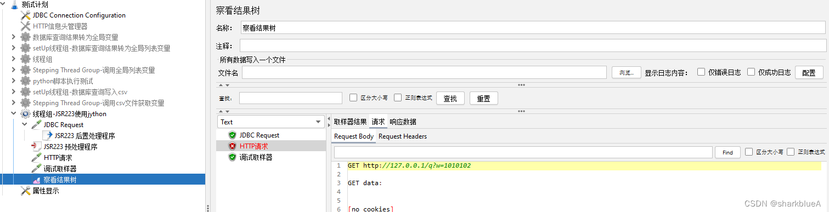The height and width of the screenshot is (212, 829).
Task: Click the 配置 button
Action: 809,72
